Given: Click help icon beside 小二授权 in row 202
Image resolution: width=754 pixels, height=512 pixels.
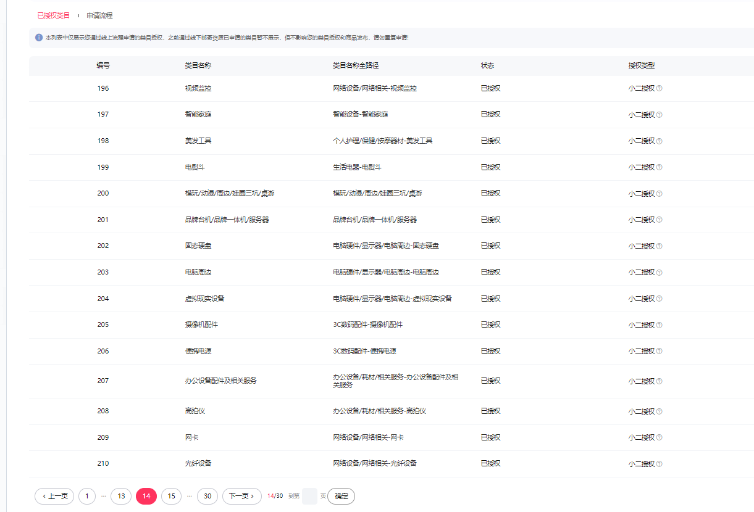Looking at the screenshot, I should (x=660, y=246).
